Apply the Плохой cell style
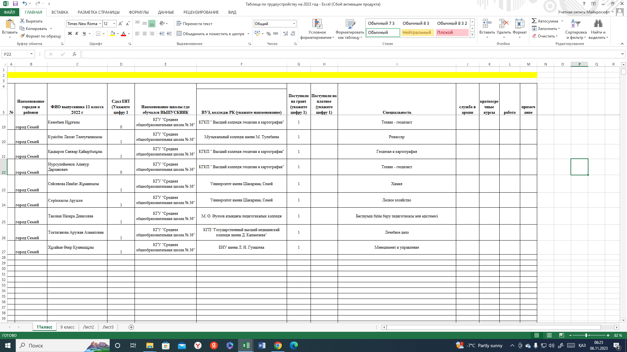 pyautogui.click(x=452, y=33)
